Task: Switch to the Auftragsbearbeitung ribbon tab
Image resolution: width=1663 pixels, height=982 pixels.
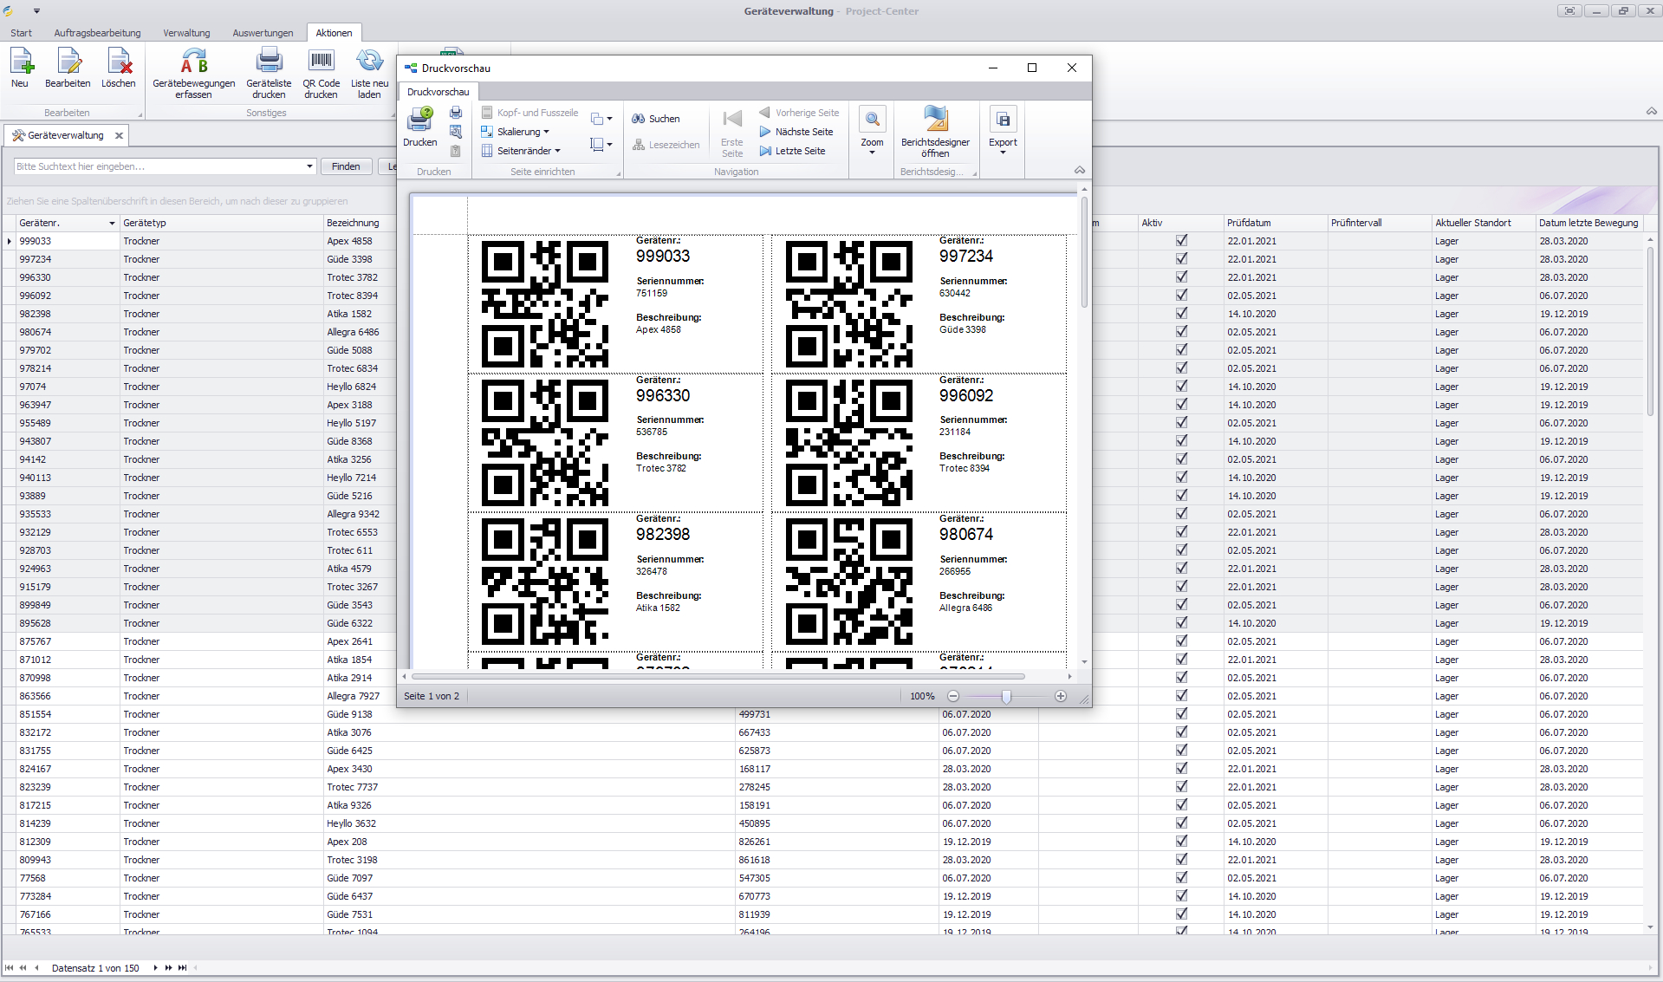Action: tap(97, 33)
